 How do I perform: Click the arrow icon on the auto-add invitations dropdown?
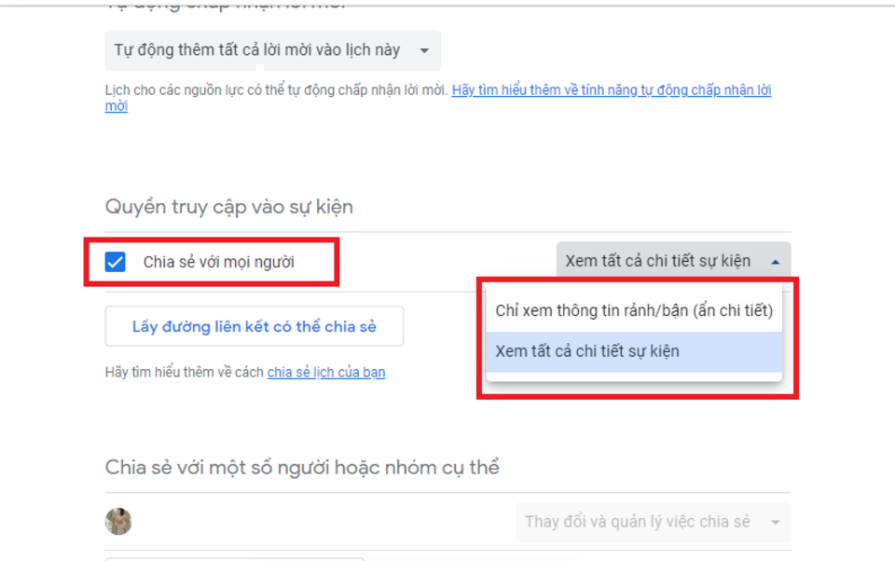424,50
